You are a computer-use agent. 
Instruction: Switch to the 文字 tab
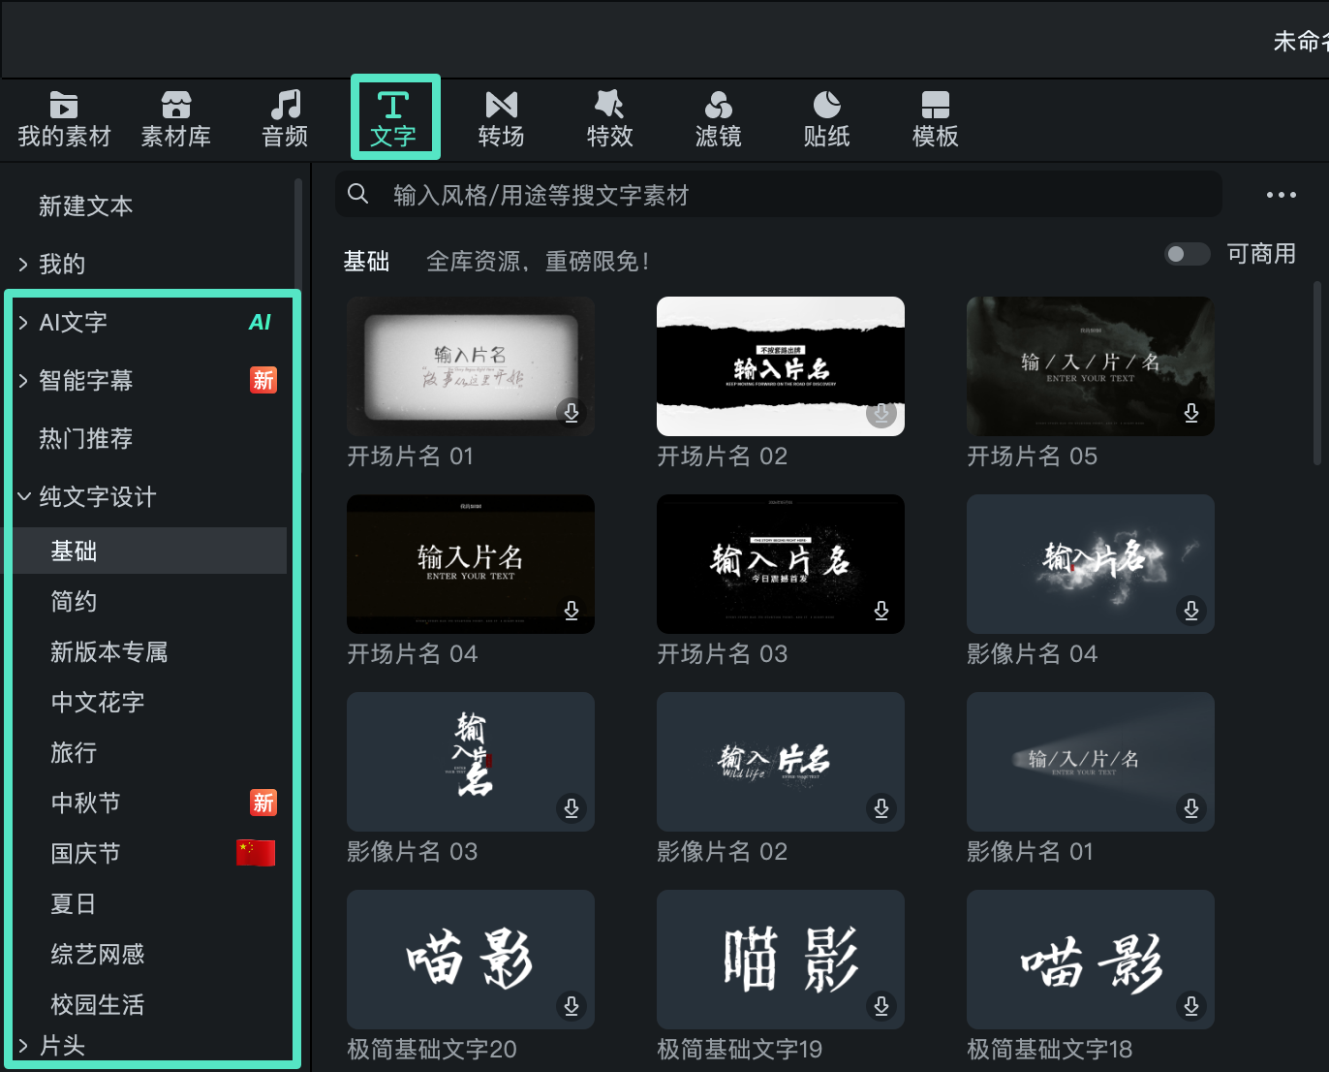(x=394, y=118)
